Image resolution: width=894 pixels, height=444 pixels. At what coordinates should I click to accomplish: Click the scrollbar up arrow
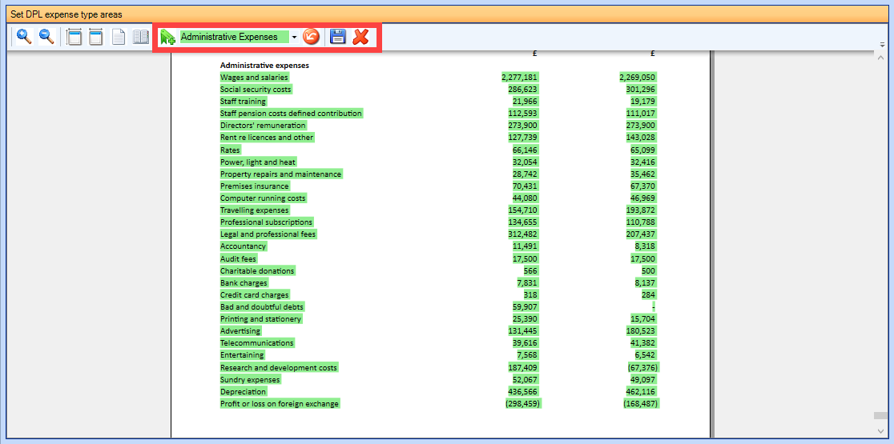pos(880,58)
